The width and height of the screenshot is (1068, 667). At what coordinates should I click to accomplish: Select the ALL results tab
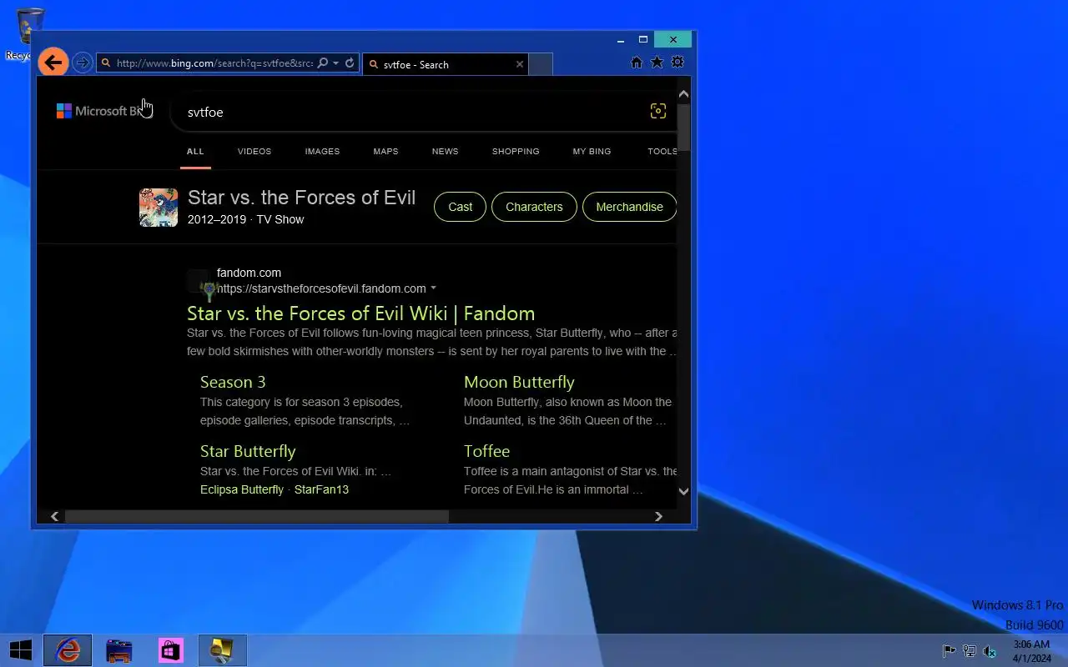tap(195, 152)
